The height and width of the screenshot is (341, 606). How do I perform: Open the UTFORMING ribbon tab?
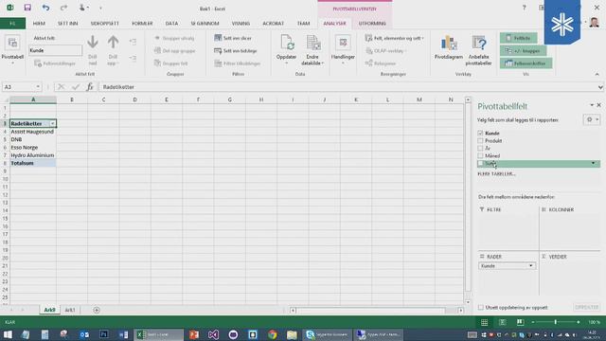pyautogui.click(x=372, y=23)
